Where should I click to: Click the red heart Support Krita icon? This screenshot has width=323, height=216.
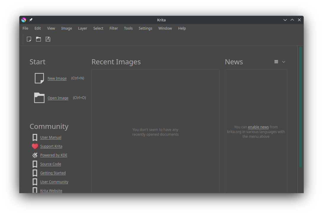point(35,146)
